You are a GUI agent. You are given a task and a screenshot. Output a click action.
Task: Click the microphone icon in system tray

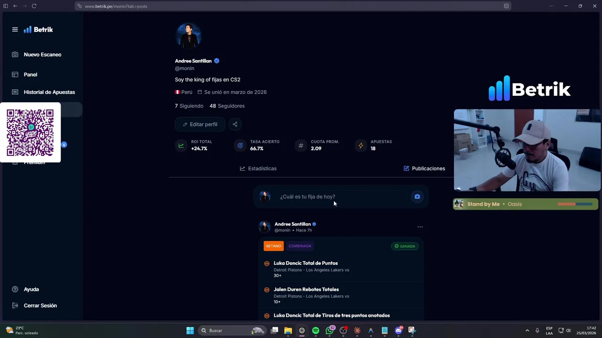coord(538,330)
